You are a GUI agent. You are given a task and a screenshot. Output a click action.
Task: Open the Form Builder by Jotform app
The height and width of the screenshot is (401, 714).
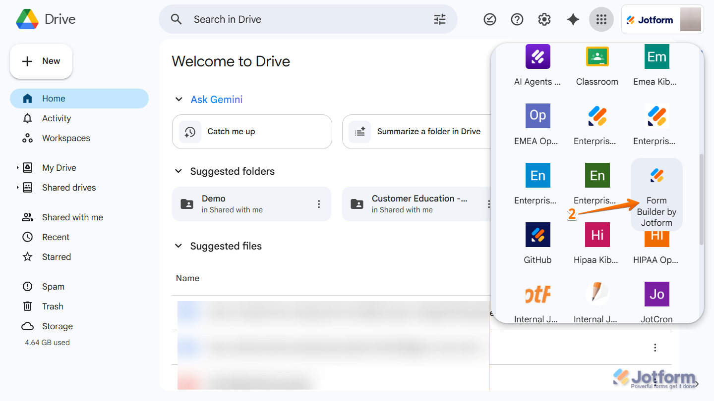656,194
